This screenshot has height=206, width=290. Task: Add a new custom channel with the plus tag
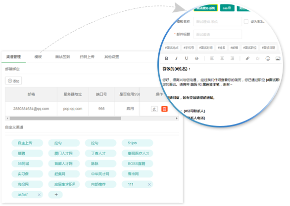(55, 195)
